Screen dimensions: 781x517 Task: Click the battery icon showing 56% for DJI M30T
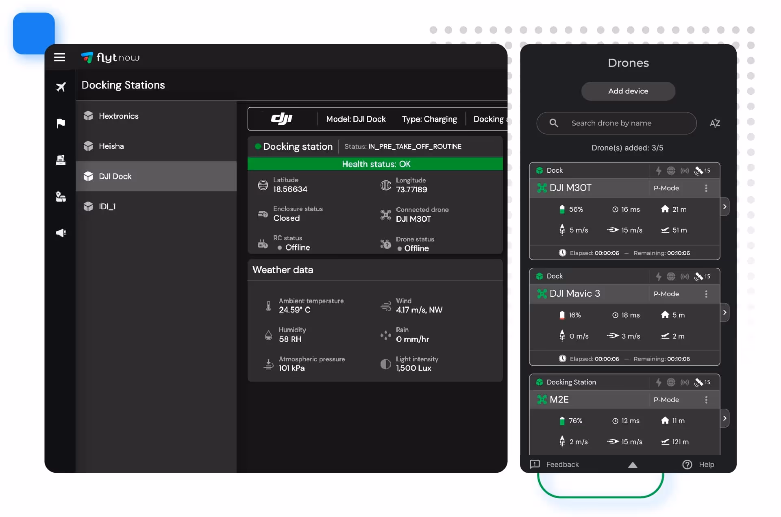tap(562, 209)
